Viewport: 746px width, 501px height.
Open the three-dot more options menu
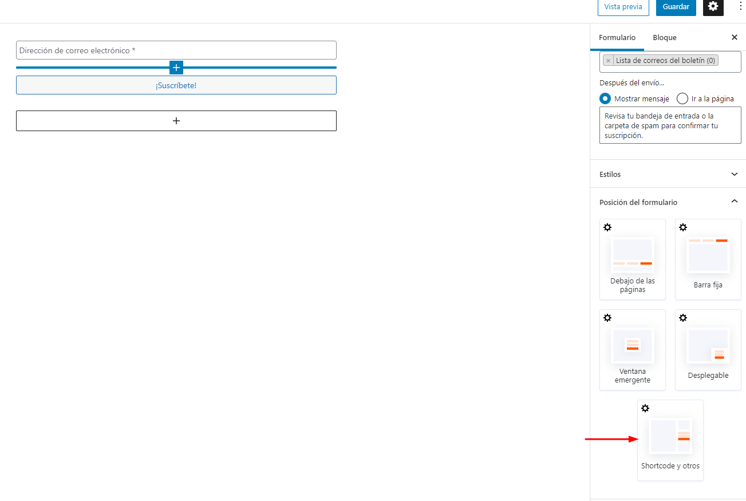[740, 6]
